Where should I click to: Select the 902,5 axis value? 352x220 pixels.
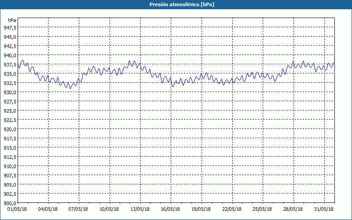click(x=10, y=194)
